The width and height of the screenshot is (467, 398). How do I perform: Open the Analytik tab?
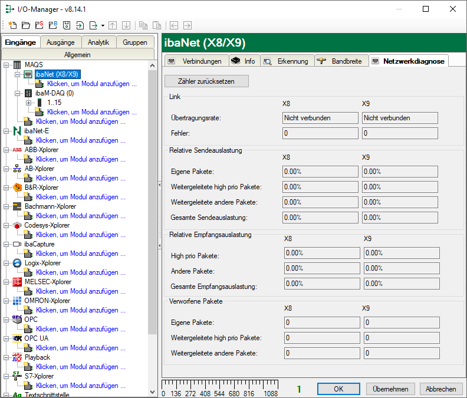pos(98,42)
